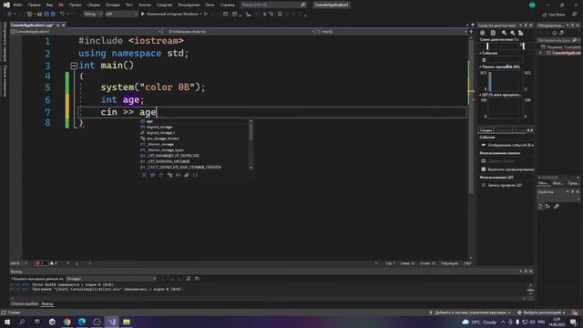The width and height of the screenshot is (583, 328).
Task: Click the Solution Explorer search icon
Action: tap(575, 40)
